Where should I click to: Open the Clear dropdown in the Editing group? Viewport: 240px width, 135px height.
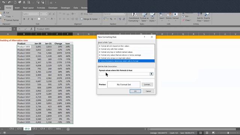tap(187, 20)
